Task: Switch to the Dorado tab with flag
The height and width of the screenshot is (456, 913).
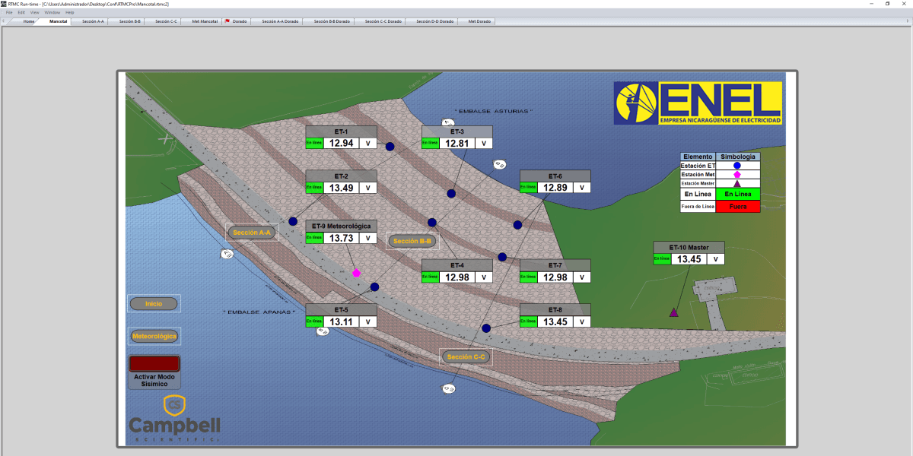Action: [x=237, y=21]
